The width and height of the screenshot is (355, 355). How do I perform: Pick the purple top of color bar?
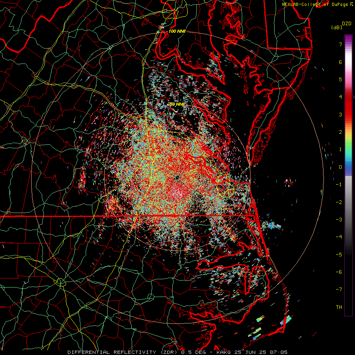pos(348,37)
